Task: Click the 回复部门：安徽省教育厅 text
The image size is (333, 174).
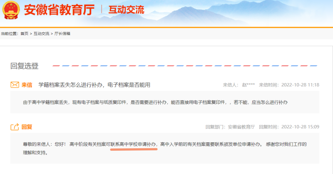Action: 230,127
